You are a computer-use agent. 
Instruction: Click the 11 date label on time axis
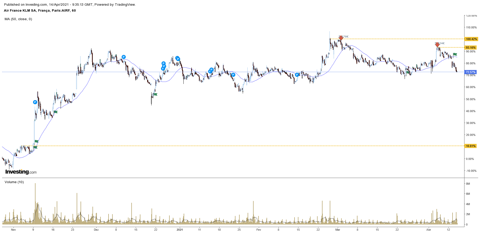pyautogui.click(x=199, y=229)
